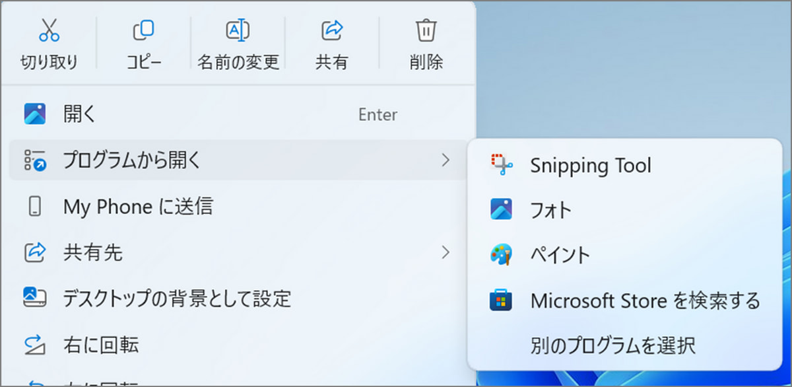Click the Share (共有) icon in top row
The height and width of the screenshot is (387, 792).
tap(332, 30)
